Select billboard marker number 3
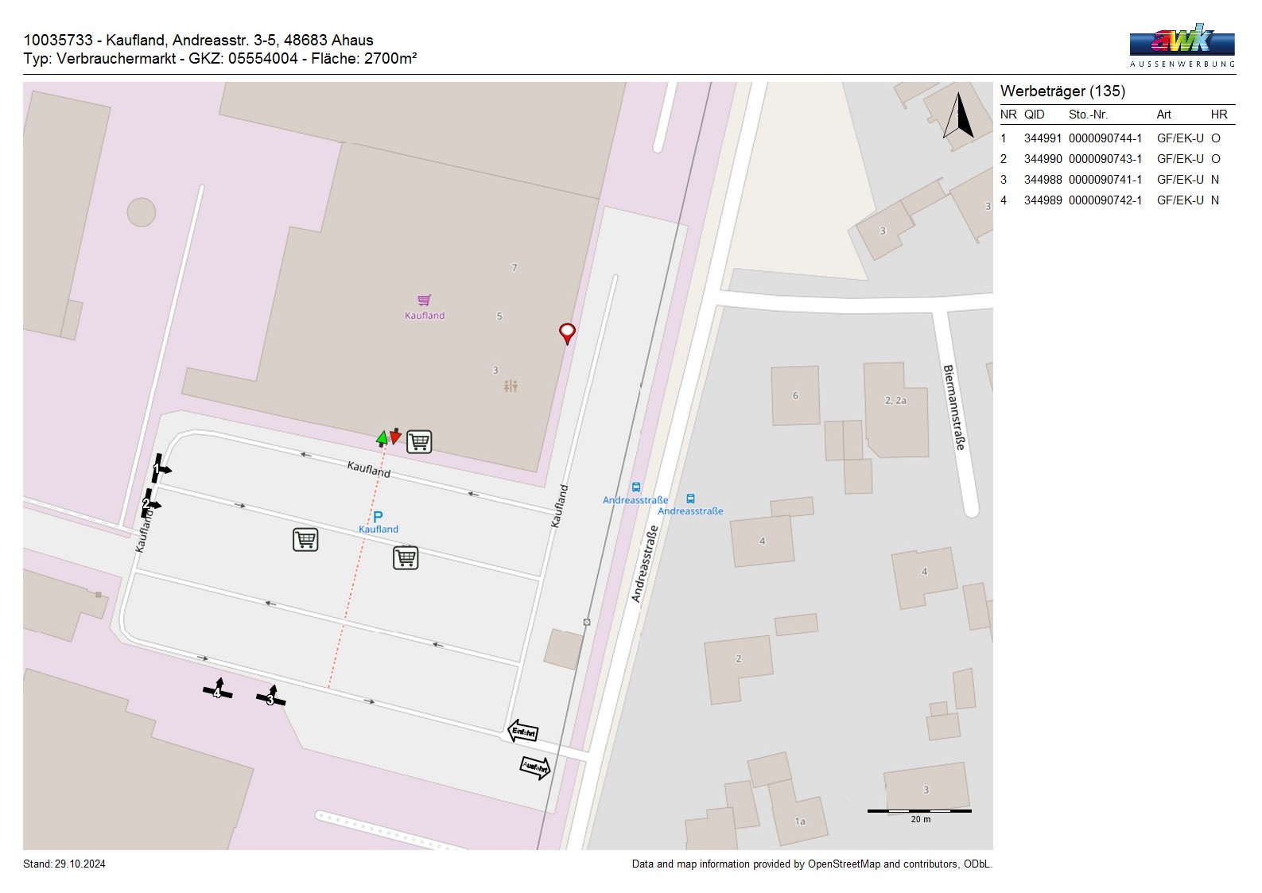The width and height of the screenshot is (1262, 893). [271, 697]
